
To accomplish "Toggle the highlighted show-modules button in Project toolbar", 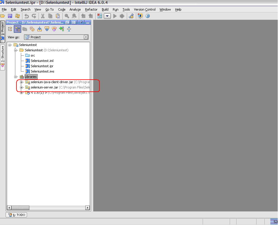I will (x=17, y=29).
